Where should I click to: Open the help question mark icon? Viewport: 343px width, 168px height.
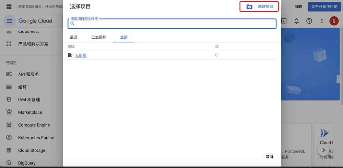309,21
